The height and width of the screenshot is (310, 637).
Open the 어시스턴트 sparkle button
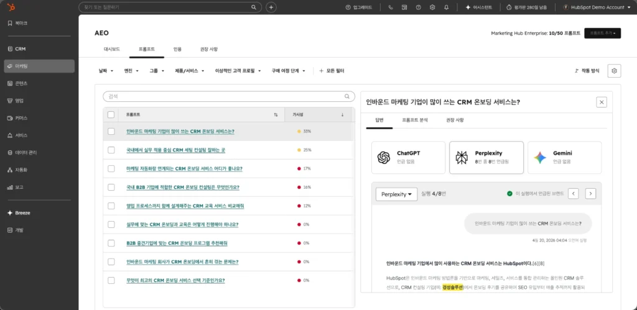(478, 7)
